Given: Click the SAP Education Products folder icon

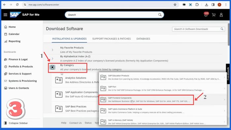Looking at the screenshot, I should [x=103, y=77].
